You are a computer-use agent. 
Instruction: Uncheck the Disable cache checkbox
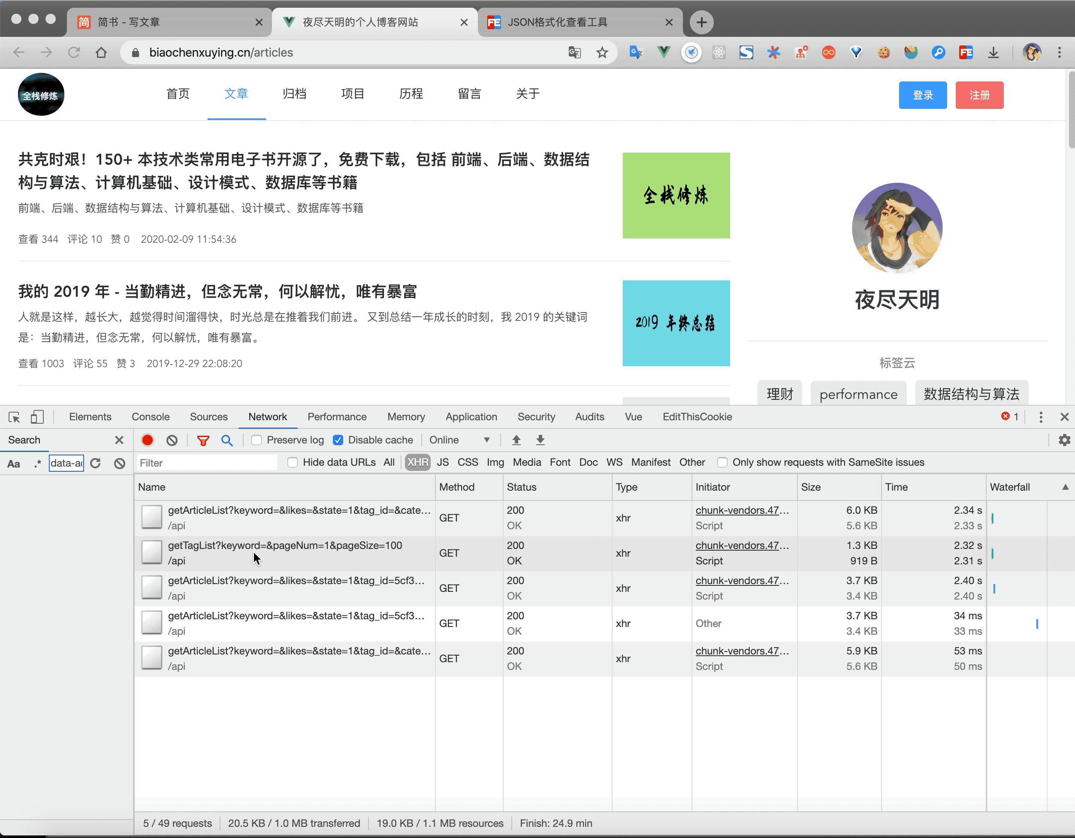click(x=338, y=440)
